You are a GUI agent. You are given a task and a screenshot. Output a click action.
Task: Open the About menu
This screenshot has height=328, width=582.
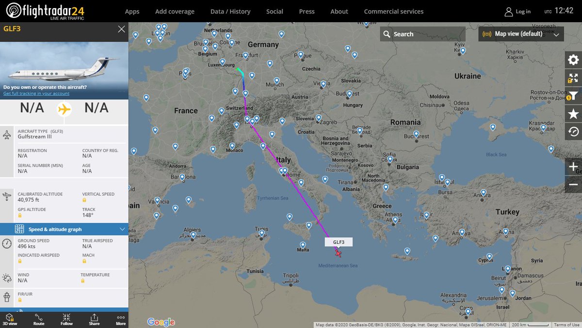339,11
